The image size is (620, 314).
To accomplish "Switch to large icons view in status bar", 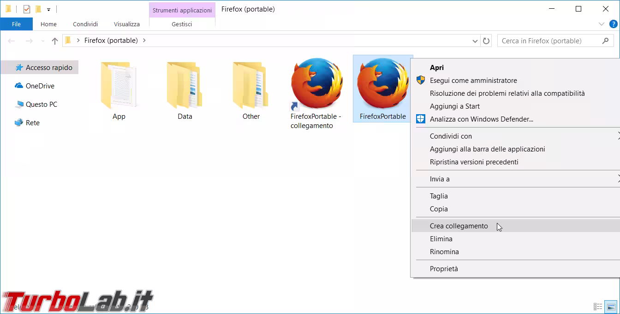I will [611, 307].
